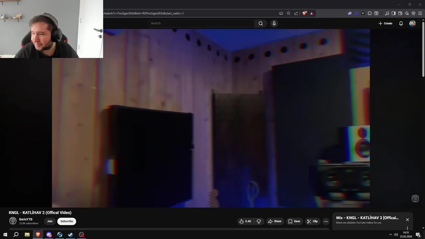Open more actions ellipsis beside Clip
This screenshot has height=239, width=425.
click(326, 221)
